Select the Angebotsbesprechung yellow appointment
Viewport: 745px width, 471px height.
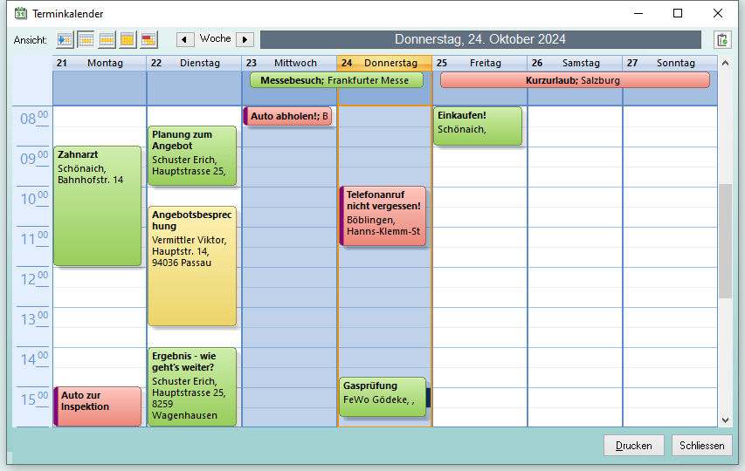(x=192, y=266)
